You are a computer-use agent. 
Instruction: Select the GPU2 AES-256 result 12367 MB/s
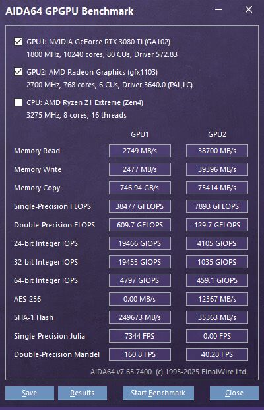tap(217, 299)
